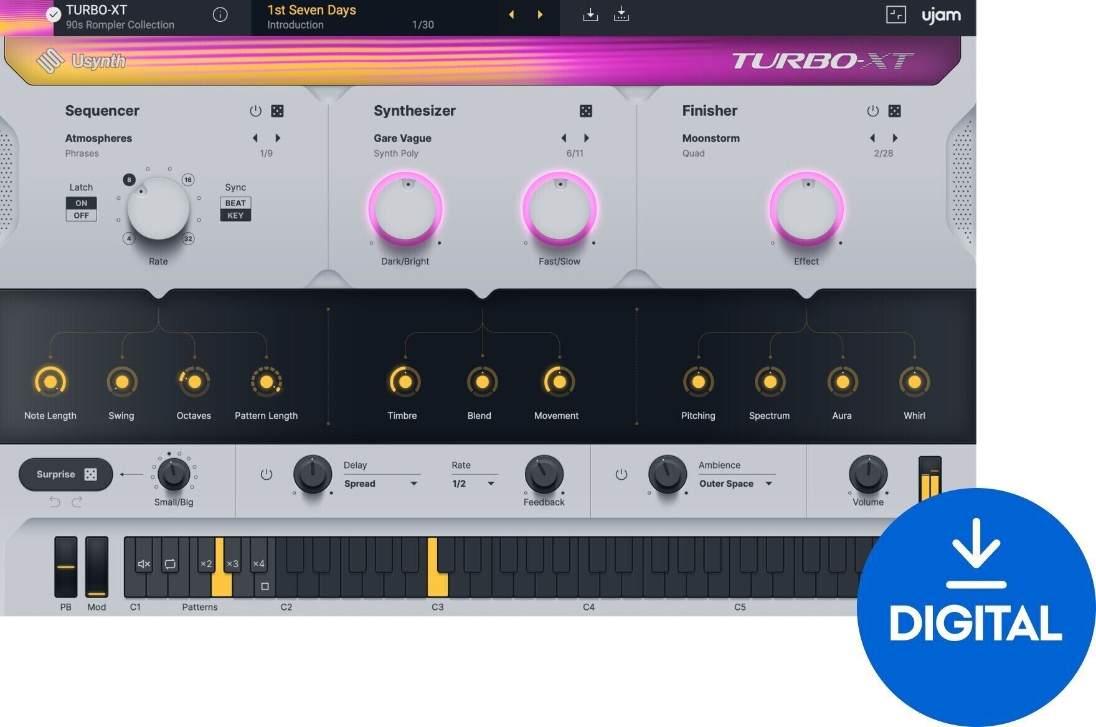Click the Sequencer Rate knob

pyautogui.click(x=158, y=209)
